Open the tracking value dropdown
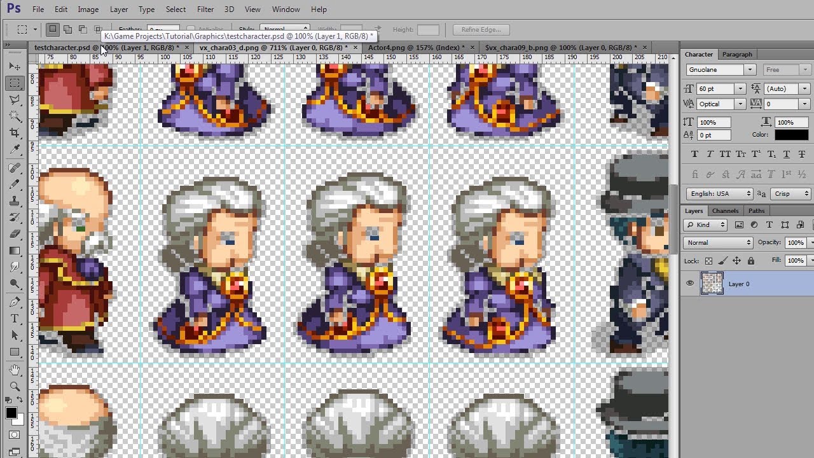This screenshot has height=458, width=814. (x=804, y=104)
